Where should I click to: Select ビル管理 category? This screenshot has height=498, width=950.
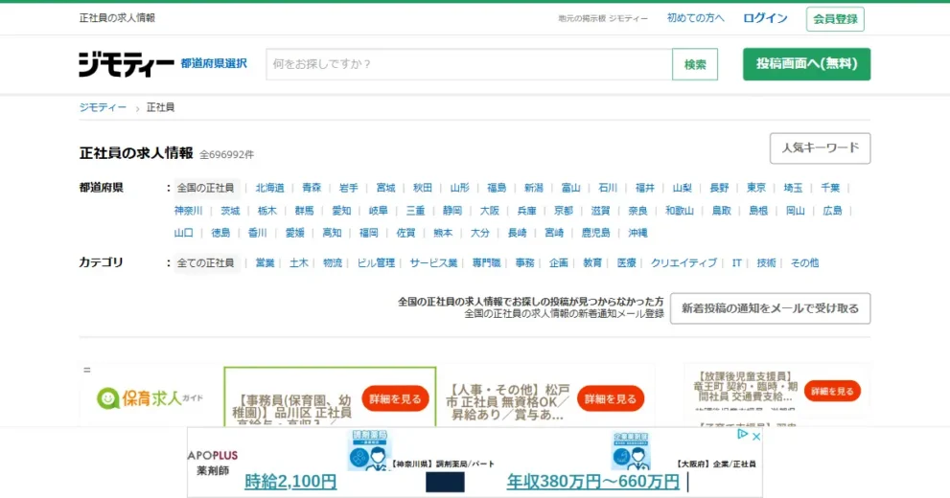[x=376, y=263]
